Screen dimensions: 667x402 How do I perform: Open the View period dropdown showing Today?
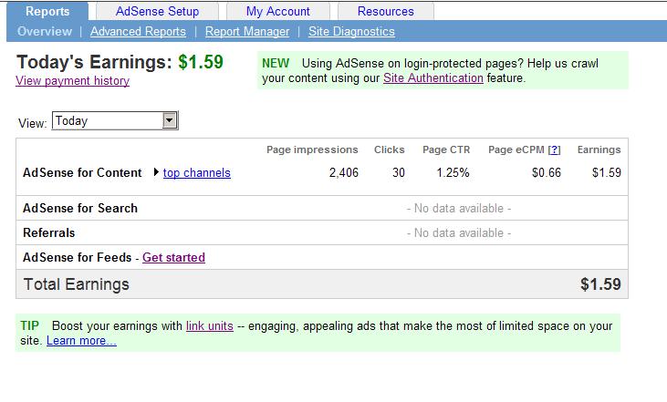point(115,120)
